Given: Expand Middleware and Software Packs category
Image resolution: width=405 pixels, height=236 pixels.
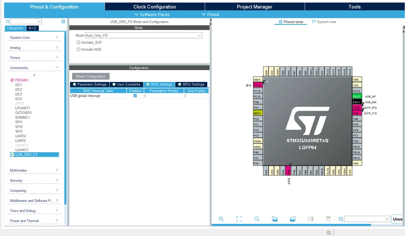Looking at the screenshot, I should 34,201.
